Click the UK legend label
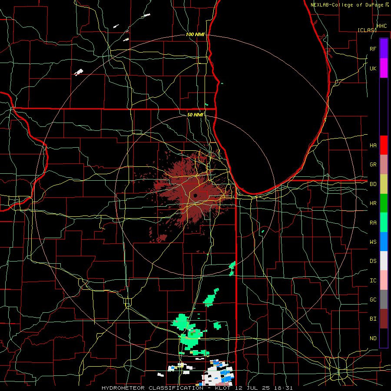391x391 pixels. pyautogui.click(x=373, y=68)
